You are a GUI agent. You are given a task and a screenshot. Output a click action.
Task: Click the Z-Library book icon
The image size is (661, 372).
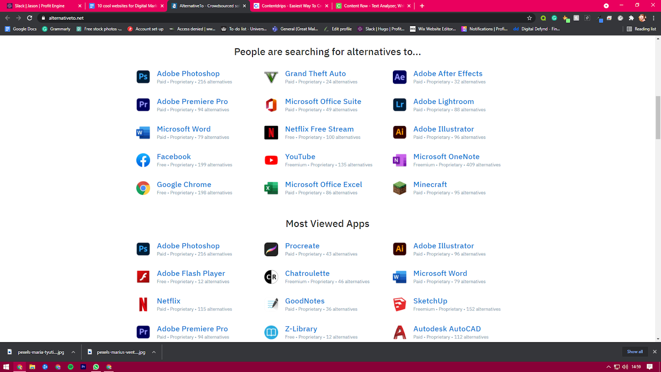click(x=271, y=332)
